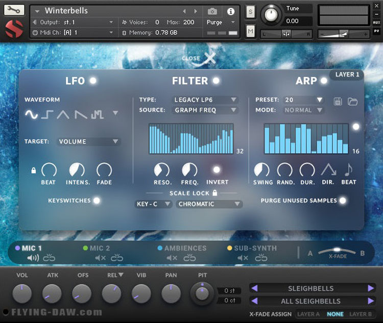Go to previous instrument preset arrow
The width and height of the screenshot is (383, 323).
(x=184, y=11)
